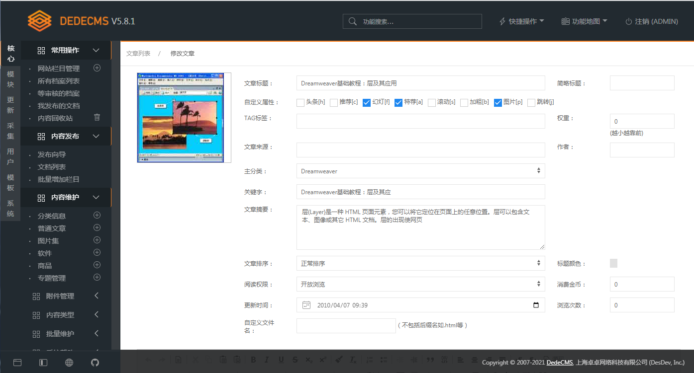
Task: Collapse the 常用操作 section
Action: point(96,50)
